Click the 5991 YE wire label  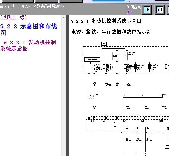(x=118, y=84)
